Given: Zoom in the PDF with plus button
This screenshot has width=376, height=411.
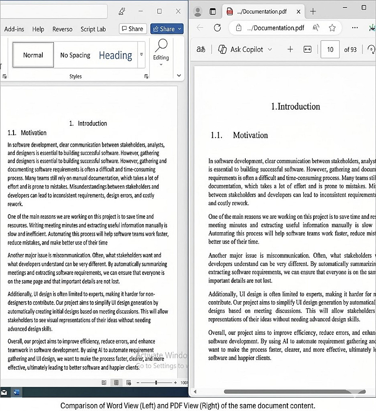Looking at the screenshot, I should coord(290,49).
